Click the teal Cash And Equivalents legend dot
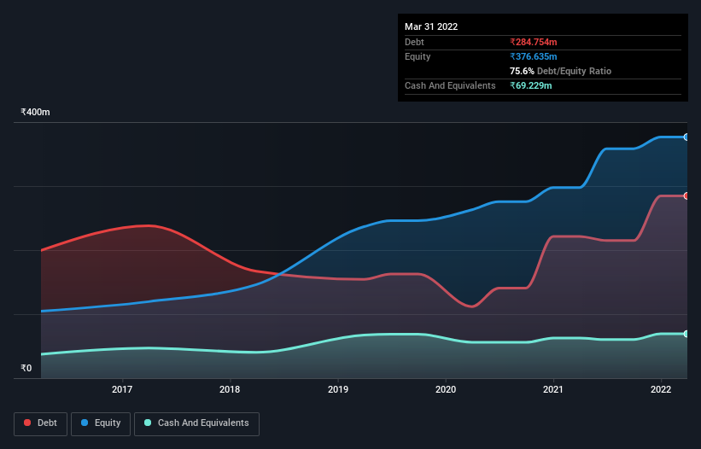The height and width of the screenshot is (449, 701). (x=148, y=423)
